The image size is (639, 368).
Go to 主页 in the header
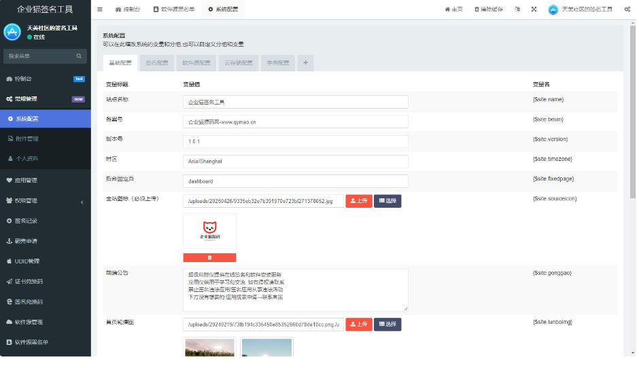click(453, 9)
